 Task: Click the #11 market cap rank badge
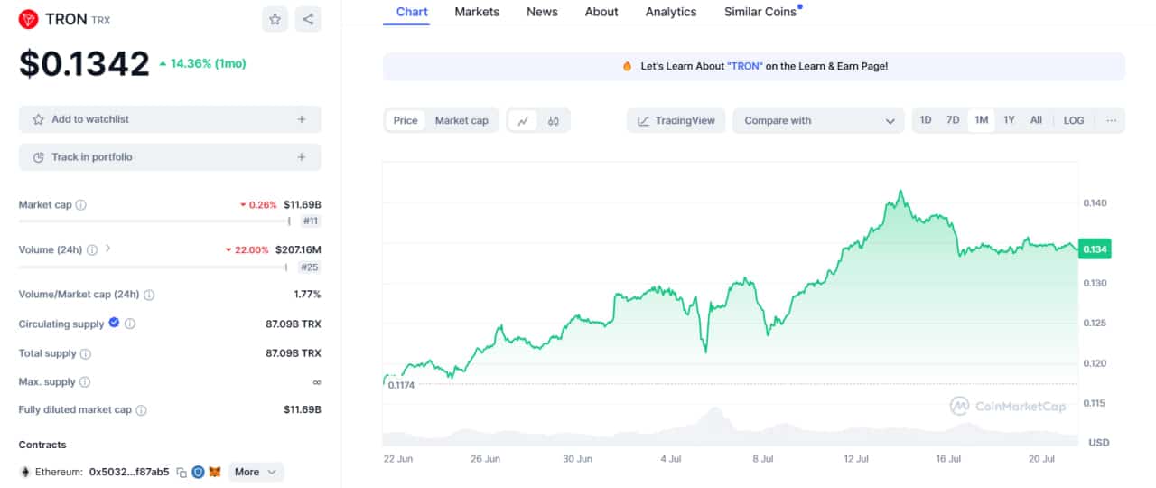coord(311,221)
